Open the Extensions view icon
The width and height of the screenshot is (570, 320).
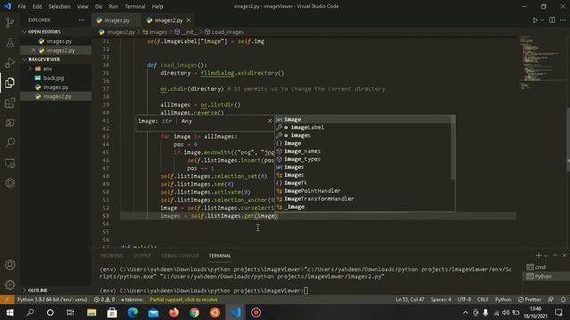tap(10, 103)
